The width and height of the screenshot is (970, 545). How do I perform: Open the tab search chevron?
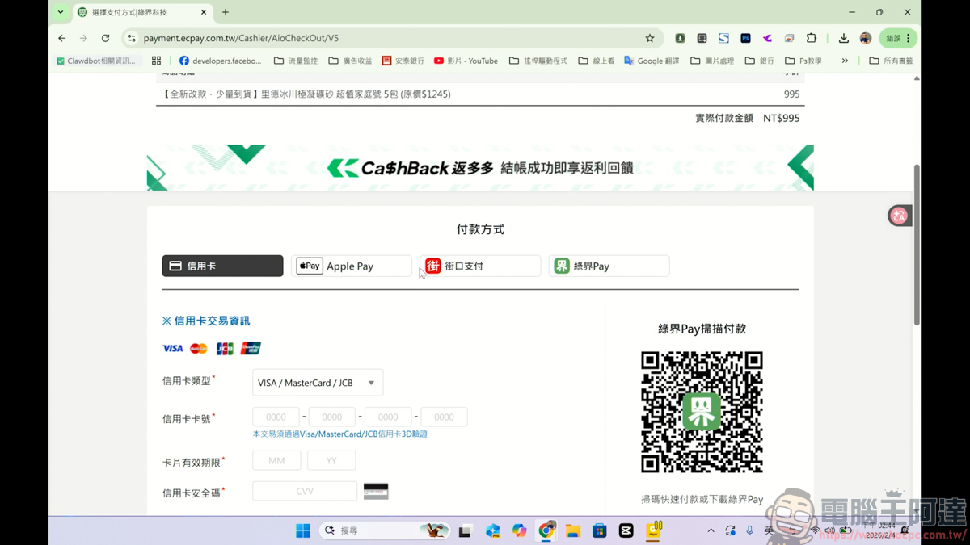[x=61, y=12]
